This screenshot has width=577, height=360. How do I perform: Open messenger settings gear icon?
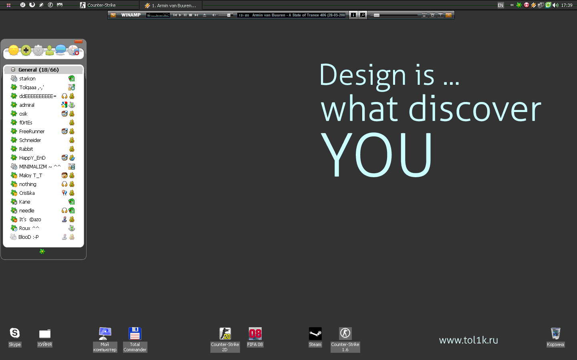click(x=38, y=50)
